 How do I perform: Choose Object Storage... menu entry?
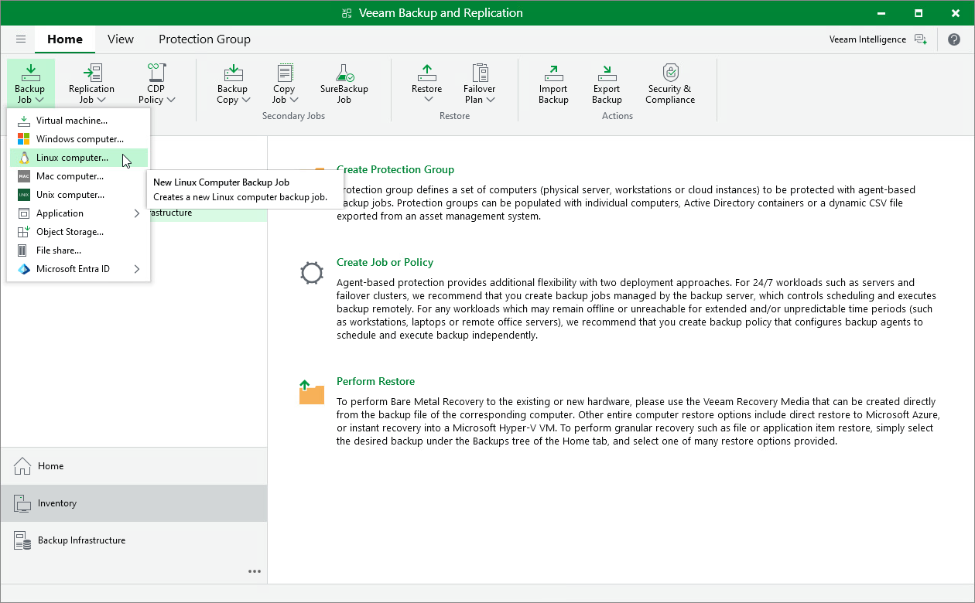[78, 232]
